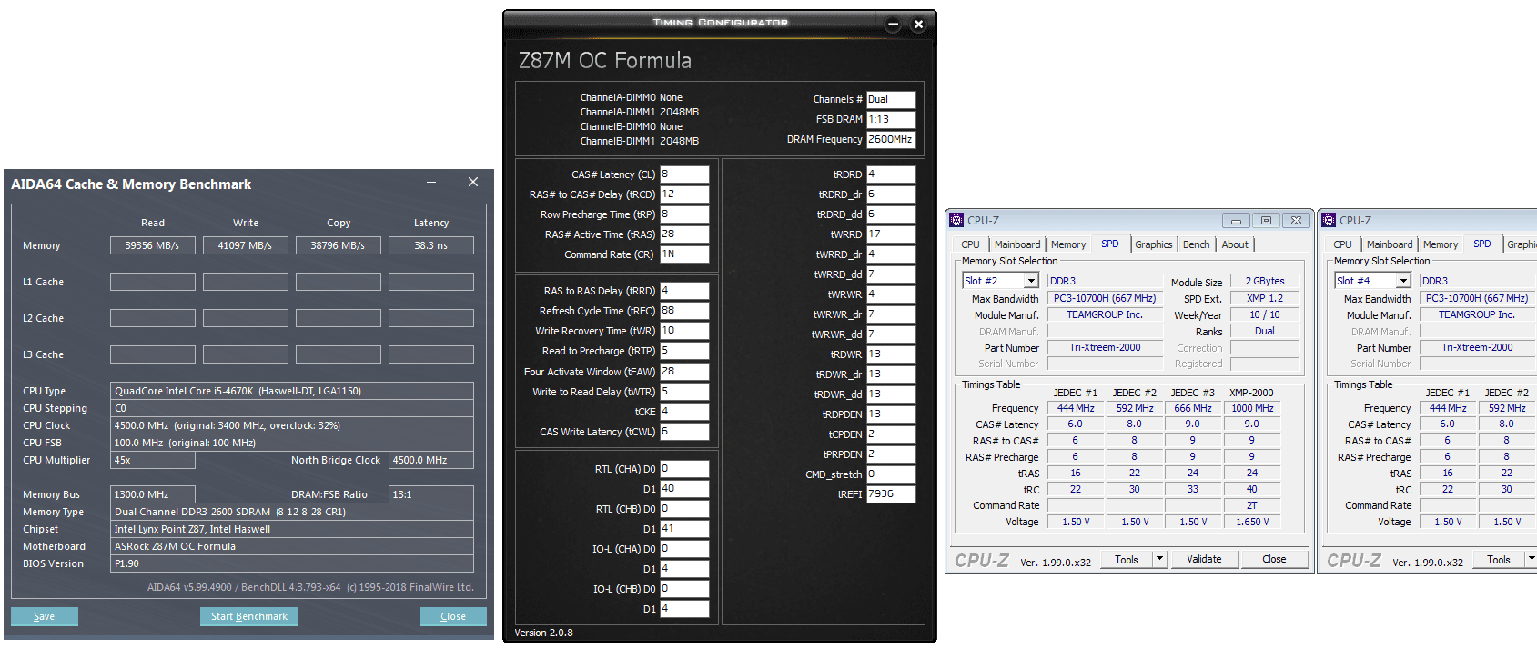Select SPD tab in first CPU-Z window
The image size is (1537, 648).
(x=1110, y=244)
